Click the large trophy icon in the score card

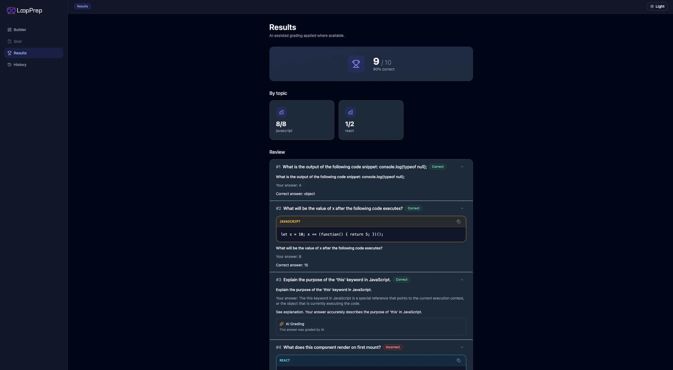[x=356, y=64]
